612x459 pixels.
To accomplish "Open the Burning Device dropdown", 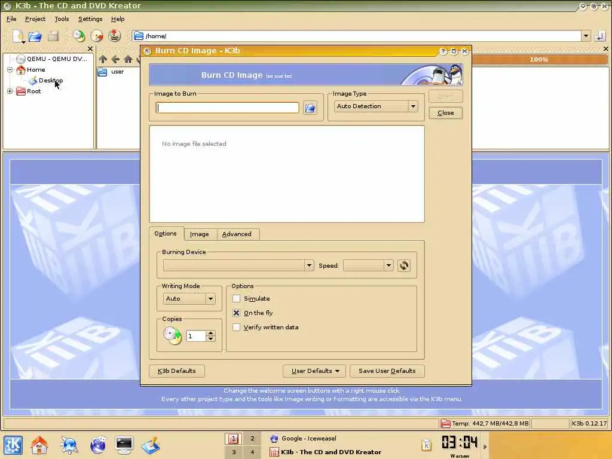I will (238, 265).
